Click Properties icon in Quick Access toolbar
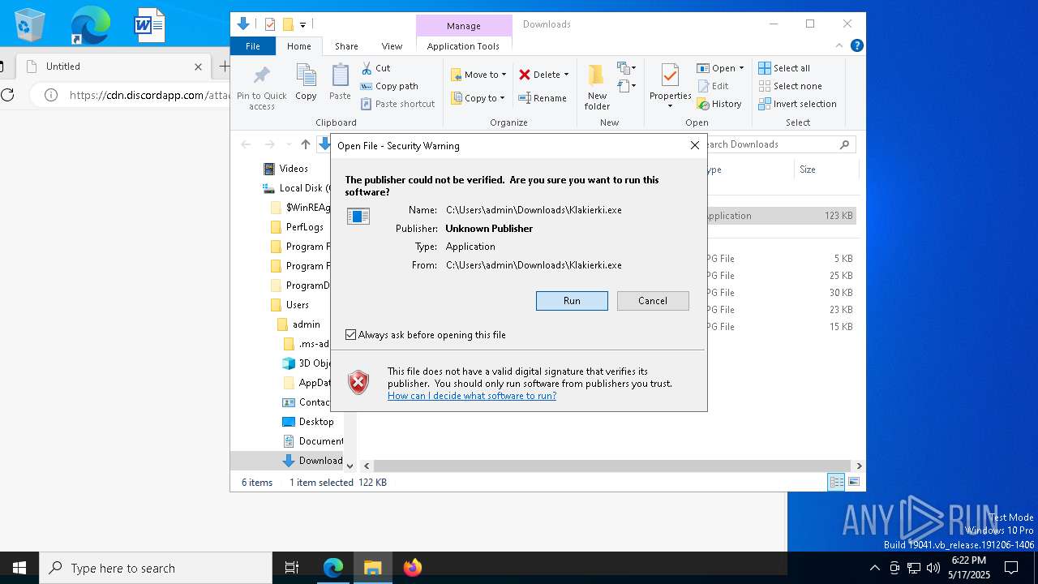 (270, 24)
